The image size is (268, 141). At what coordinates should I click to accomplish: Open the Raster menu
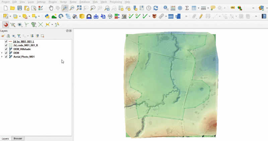pos(73,2)
